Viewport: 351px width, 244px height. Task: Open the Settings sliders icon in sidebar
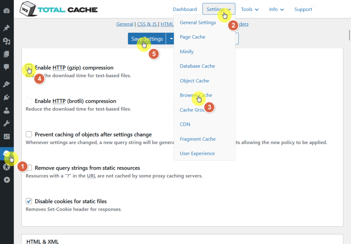tap(7, 136)
